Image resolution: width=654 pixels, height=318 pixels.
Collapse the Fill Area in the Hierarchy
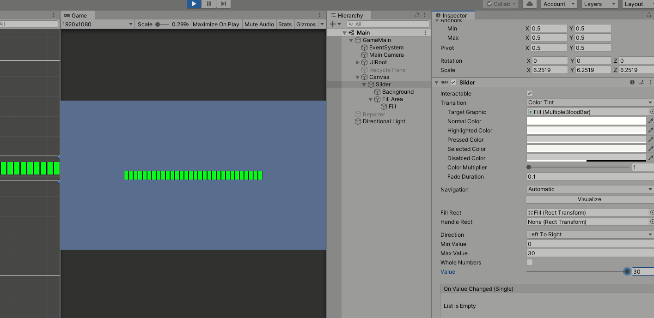(370, 99)
